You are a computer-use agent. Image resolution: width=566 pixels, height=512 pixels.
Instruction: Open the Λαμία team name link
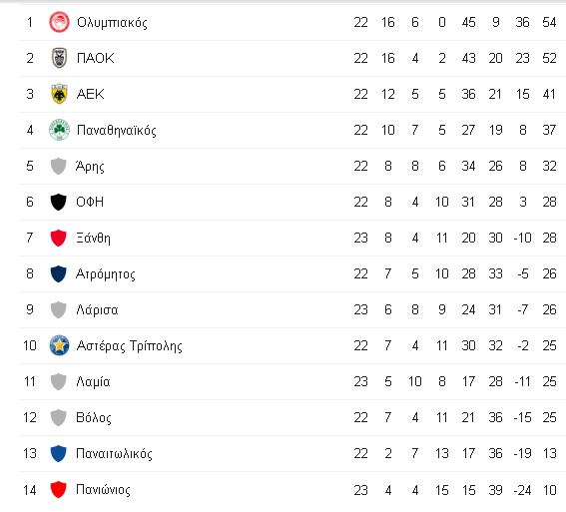tap(93, 381)
